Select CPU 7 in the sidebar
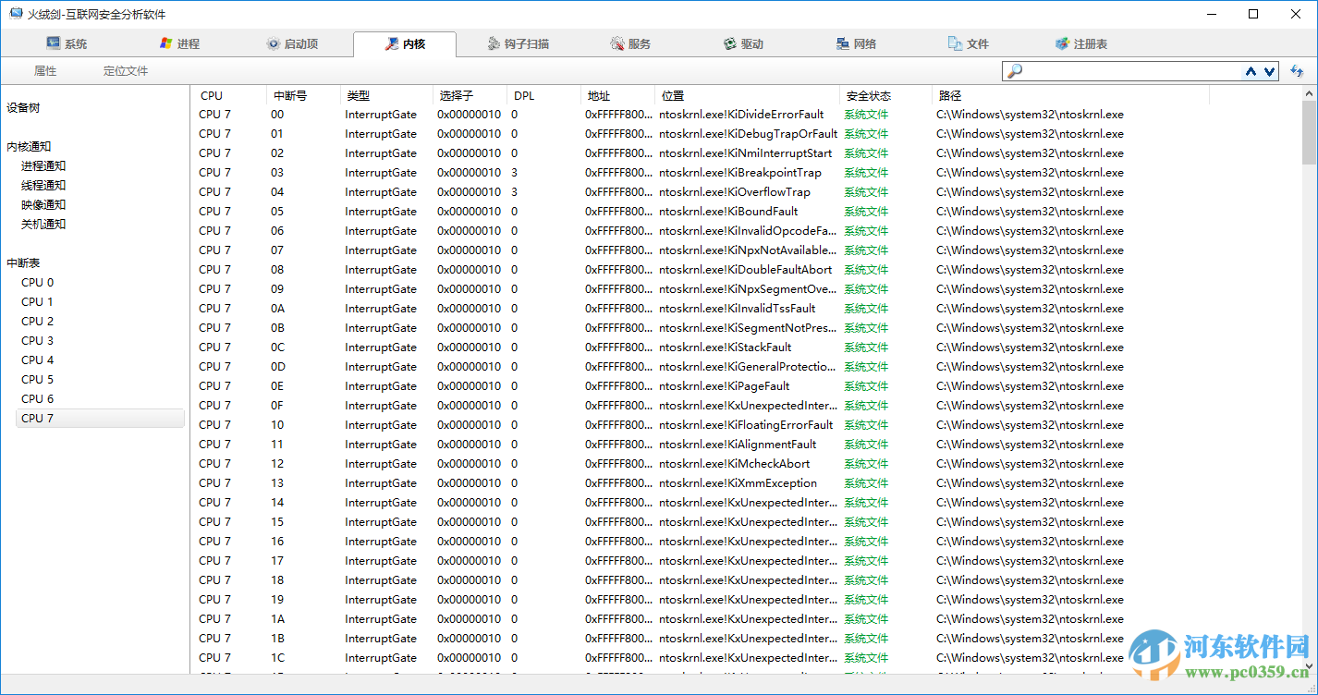The height and width of the screenshot is (695, 1318). tap(100, 419)
